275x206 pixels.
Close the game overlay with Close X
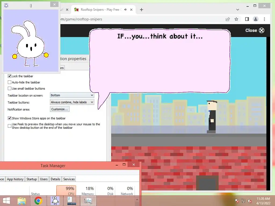coord(255,30)
